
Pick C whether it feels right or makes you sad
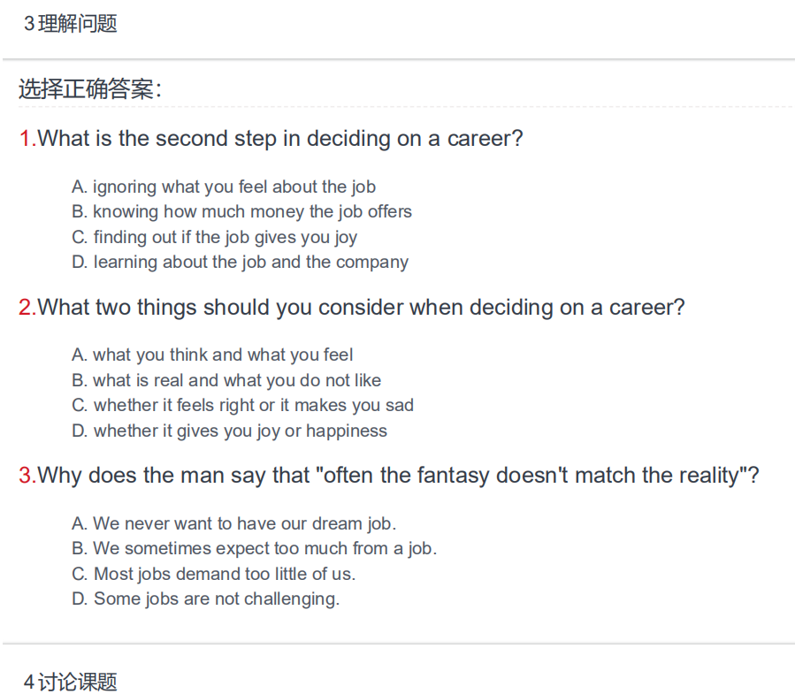(242, 406)
